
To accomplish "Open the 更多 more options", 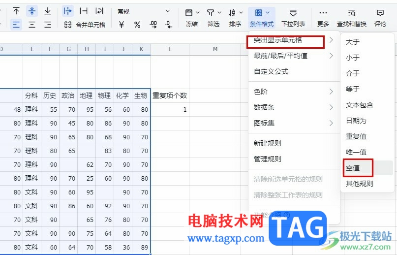I will click(323, 18).
